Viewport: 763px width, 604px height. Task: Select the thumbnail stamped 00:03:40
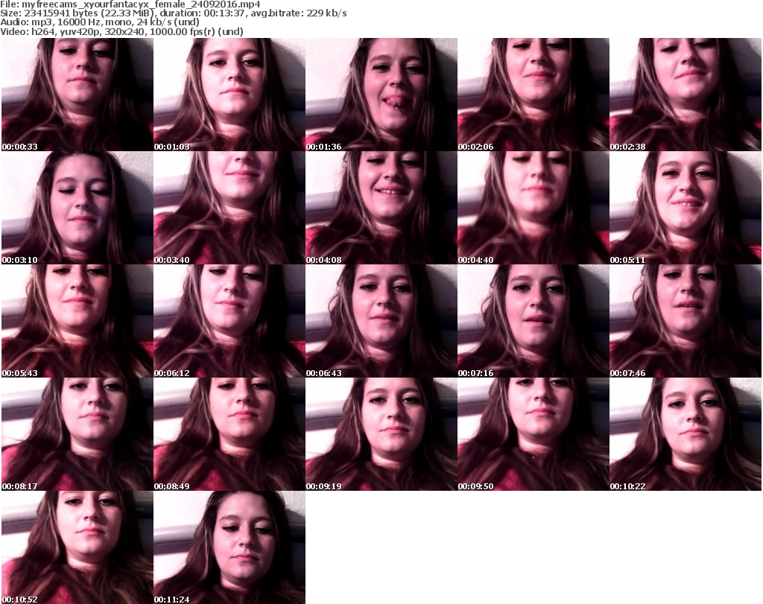pos(229,208)
